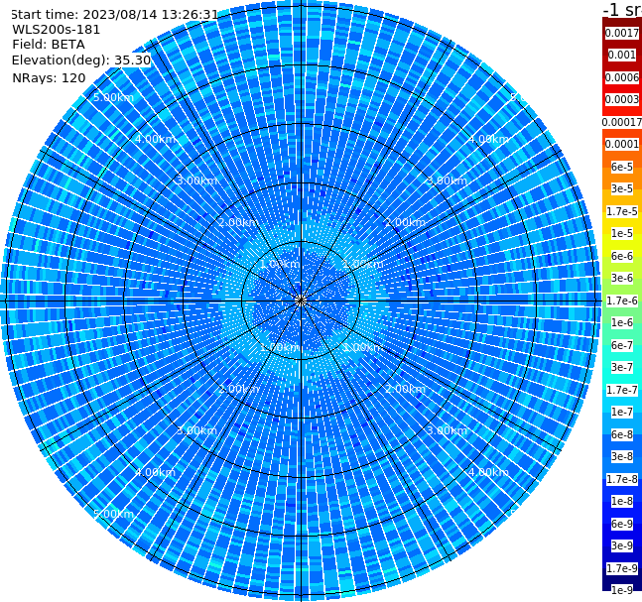The width and height of the screenshot is (642, 602).
Task: Select the '4.00km' range label in northwest quadrant
Action: pyautogui.click(x=155, y=139)
